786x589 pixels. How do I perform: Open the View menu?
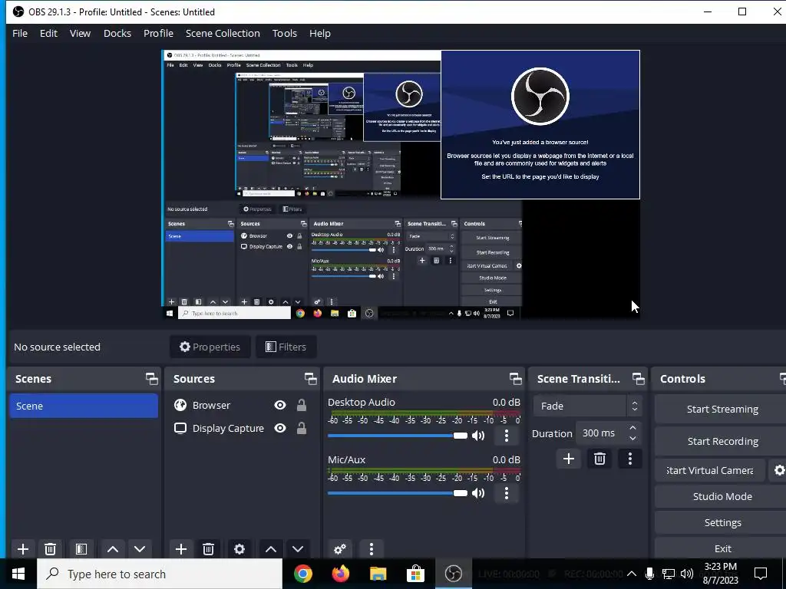(80, 33)
